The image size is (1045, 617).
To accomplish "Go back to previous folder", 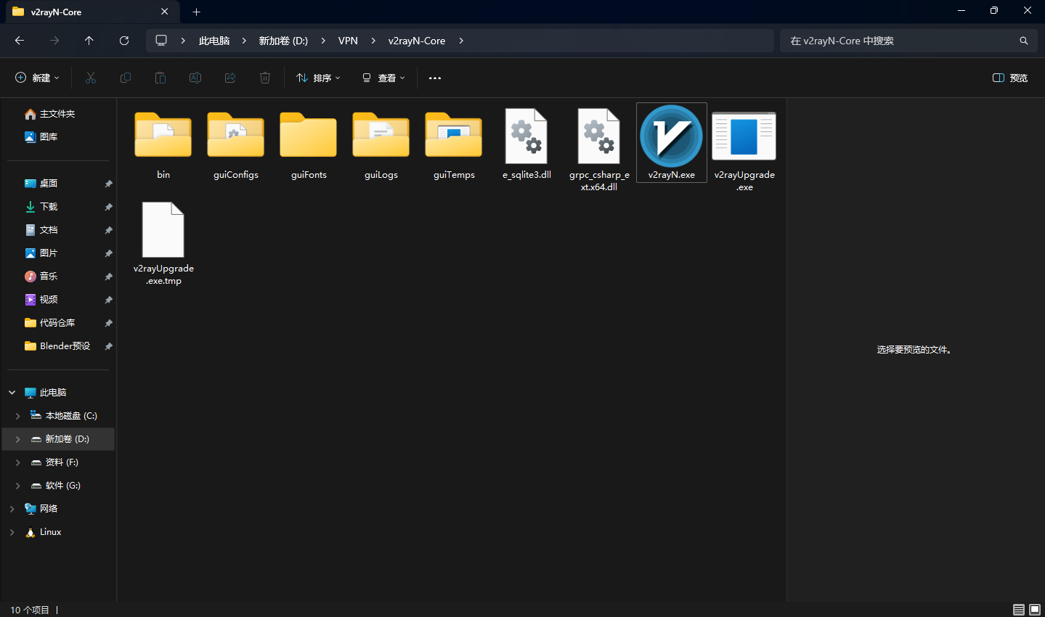I will (20, 41).
